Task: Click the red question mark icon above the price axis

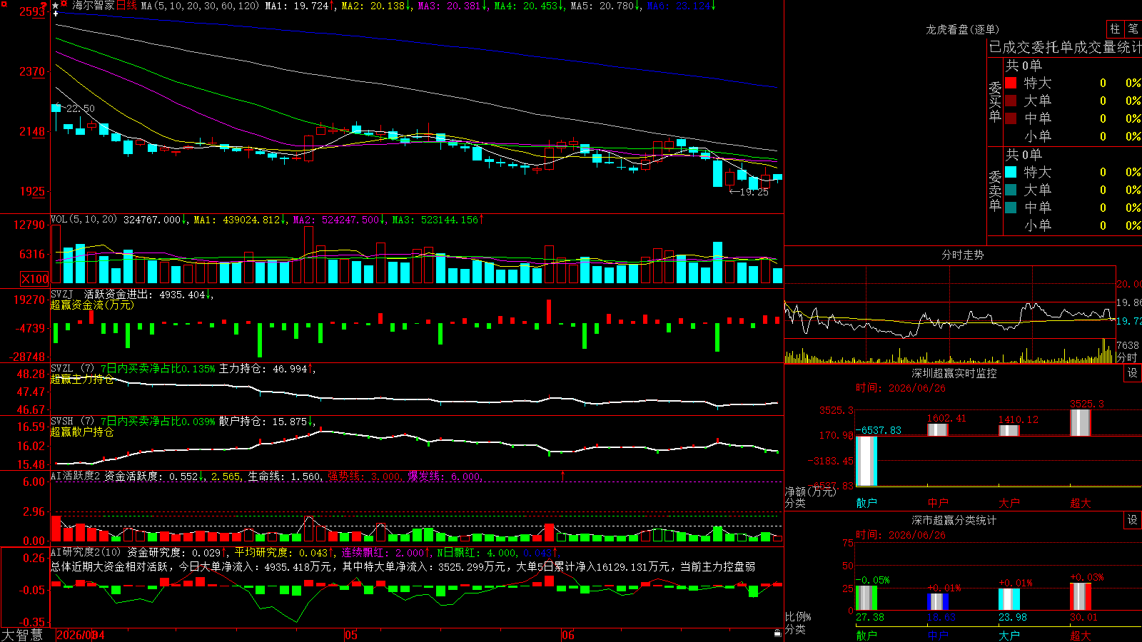Action: [x=44, y=6]
